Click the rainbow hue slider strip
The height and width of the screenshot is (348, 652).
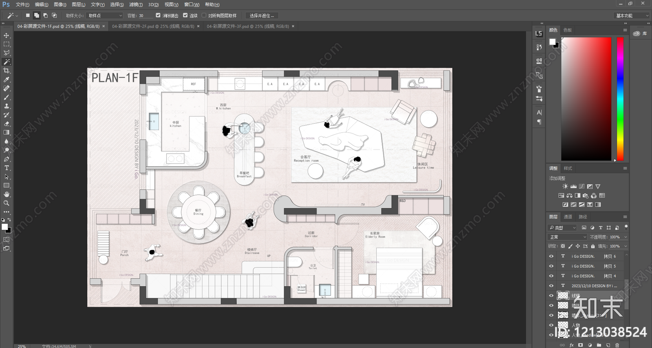tap(620, 99)
